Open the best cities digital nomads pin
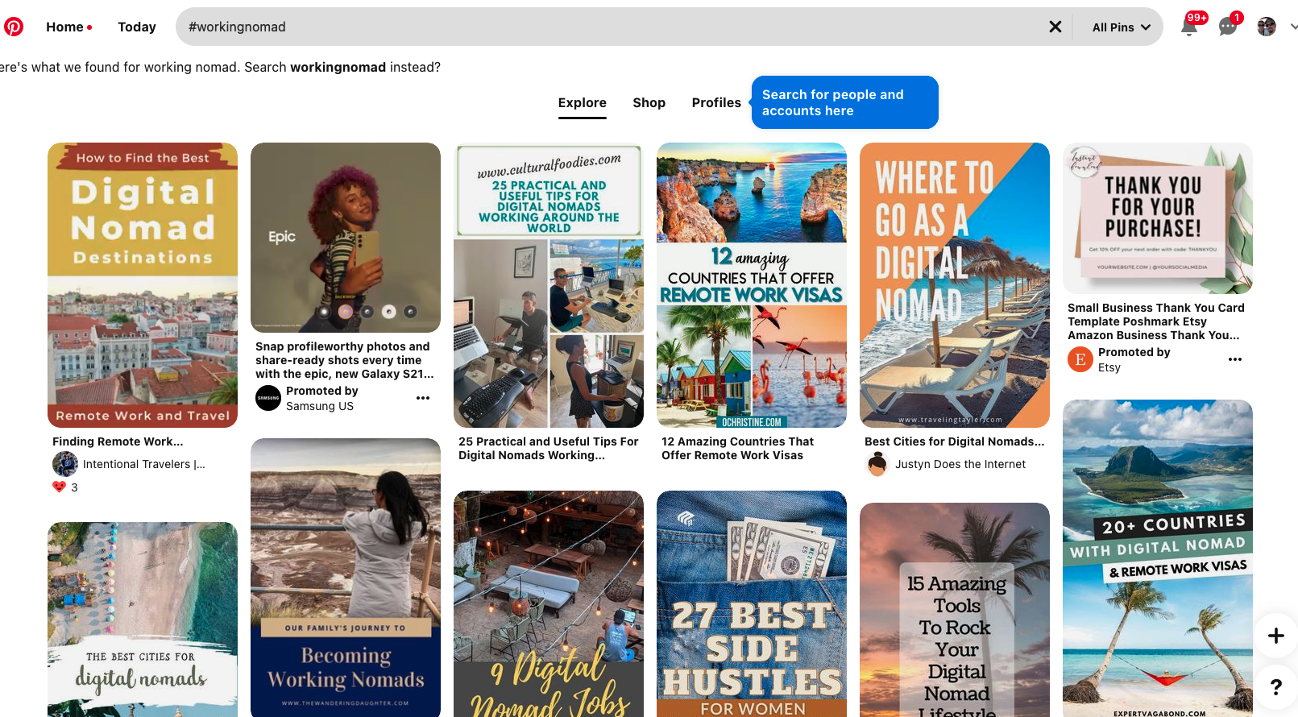1298x717 pixels. click(x=143, y=620)
